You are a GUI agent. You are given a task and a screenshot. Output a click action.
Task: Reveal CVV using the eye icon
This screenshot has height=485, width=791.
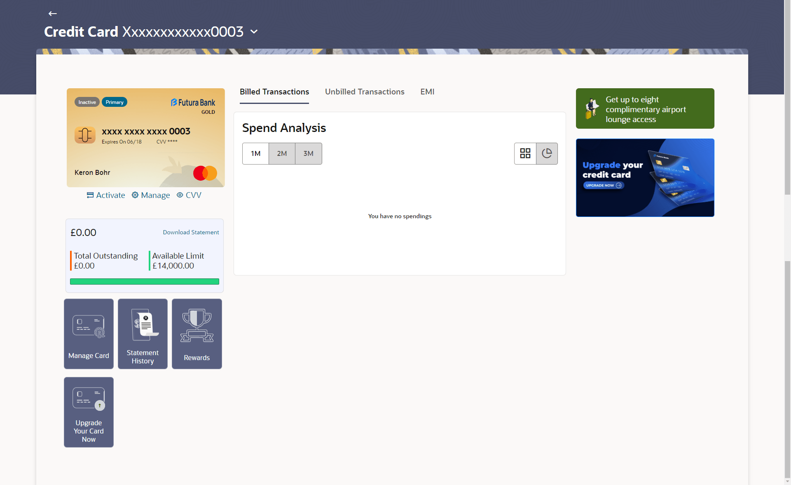click(x=180, y=195)
